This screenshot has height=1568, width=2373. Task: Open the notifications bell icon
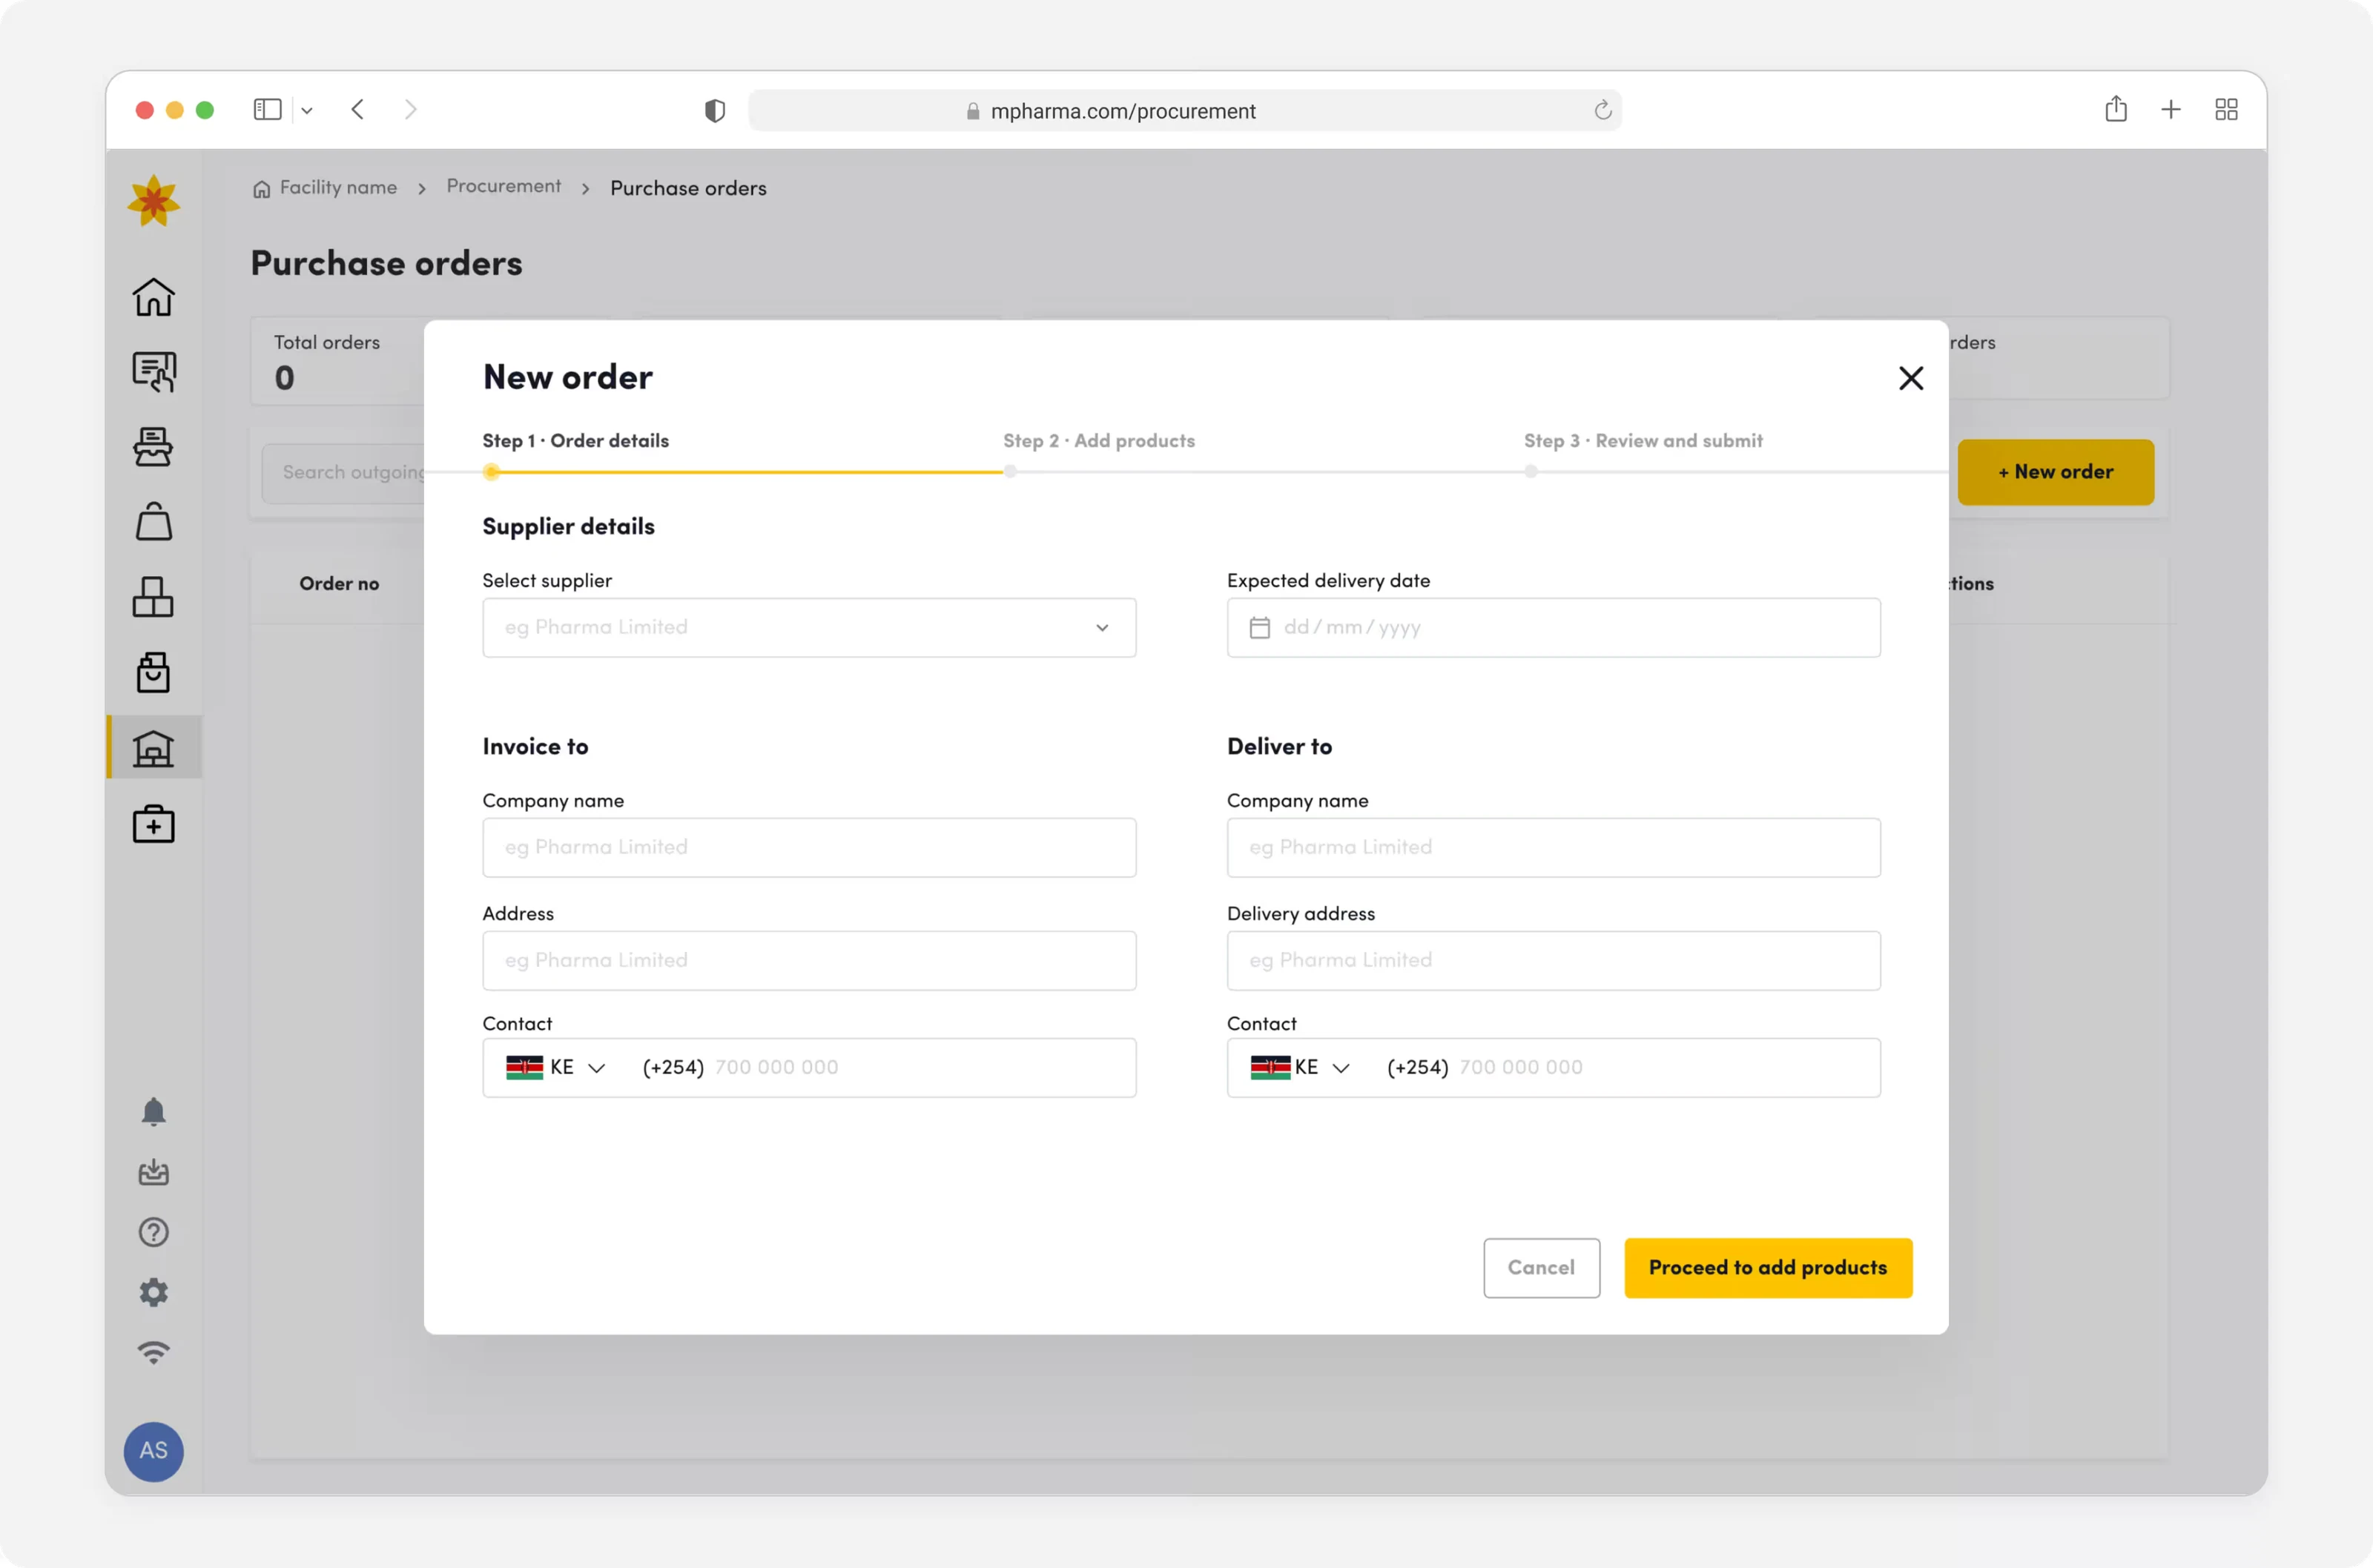(153, 1112)
